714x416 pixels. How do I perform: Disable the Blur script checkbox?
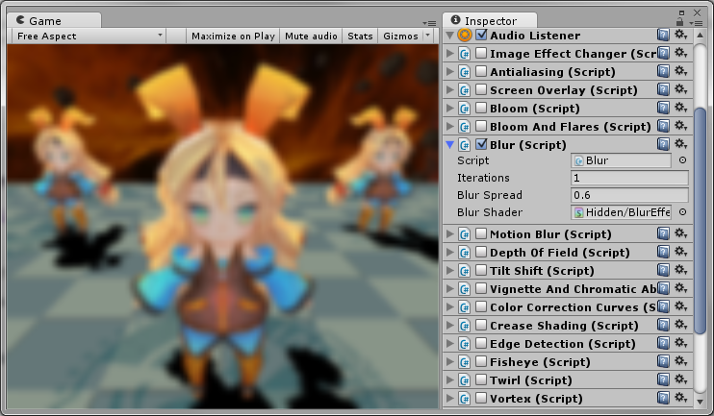481,144
